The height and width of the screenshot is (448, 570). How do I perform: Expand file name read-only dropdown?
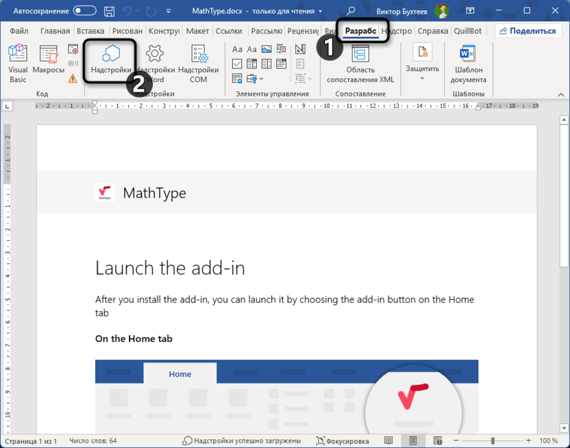pos(320,12)
